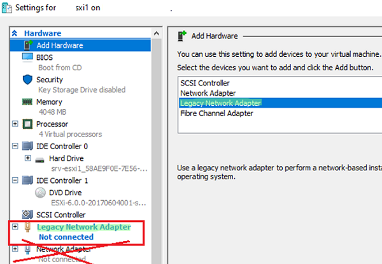Screen dimensions: 382x264
Task: Click the DVD Drive disc icon
Action: click(40, 193)
